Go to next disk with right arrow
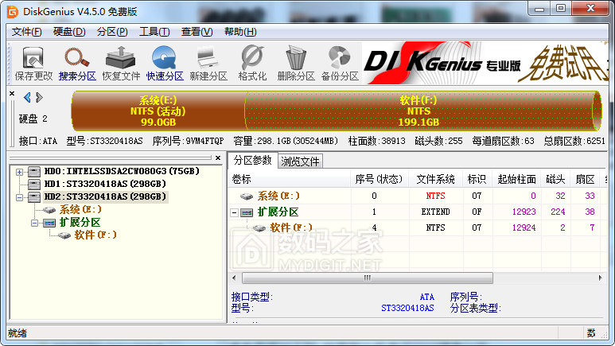Image resolution: width=615 pixels, height=346 pixels. tap(39, 97)
